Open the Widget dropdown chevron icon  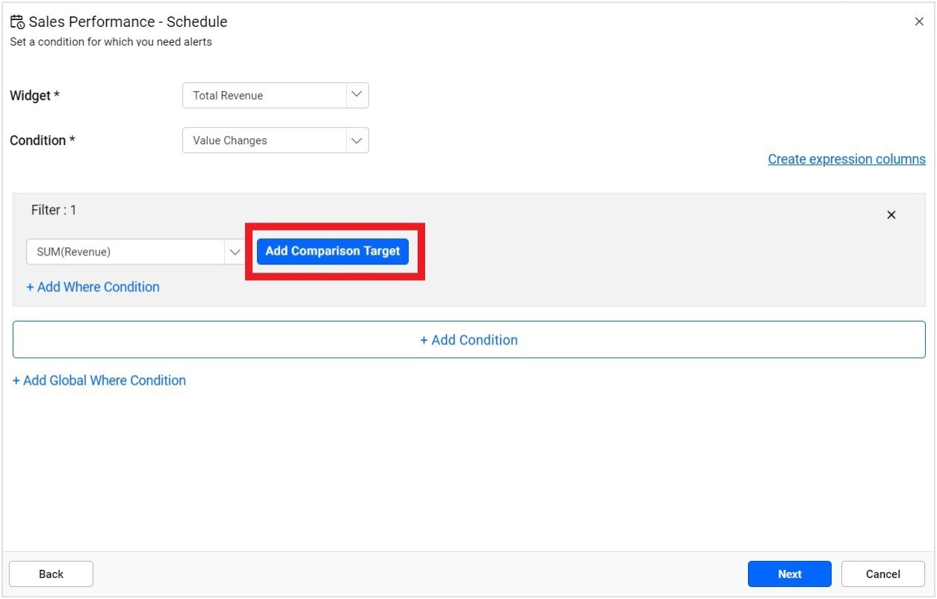pyautogui.click(x=356, y=95)
